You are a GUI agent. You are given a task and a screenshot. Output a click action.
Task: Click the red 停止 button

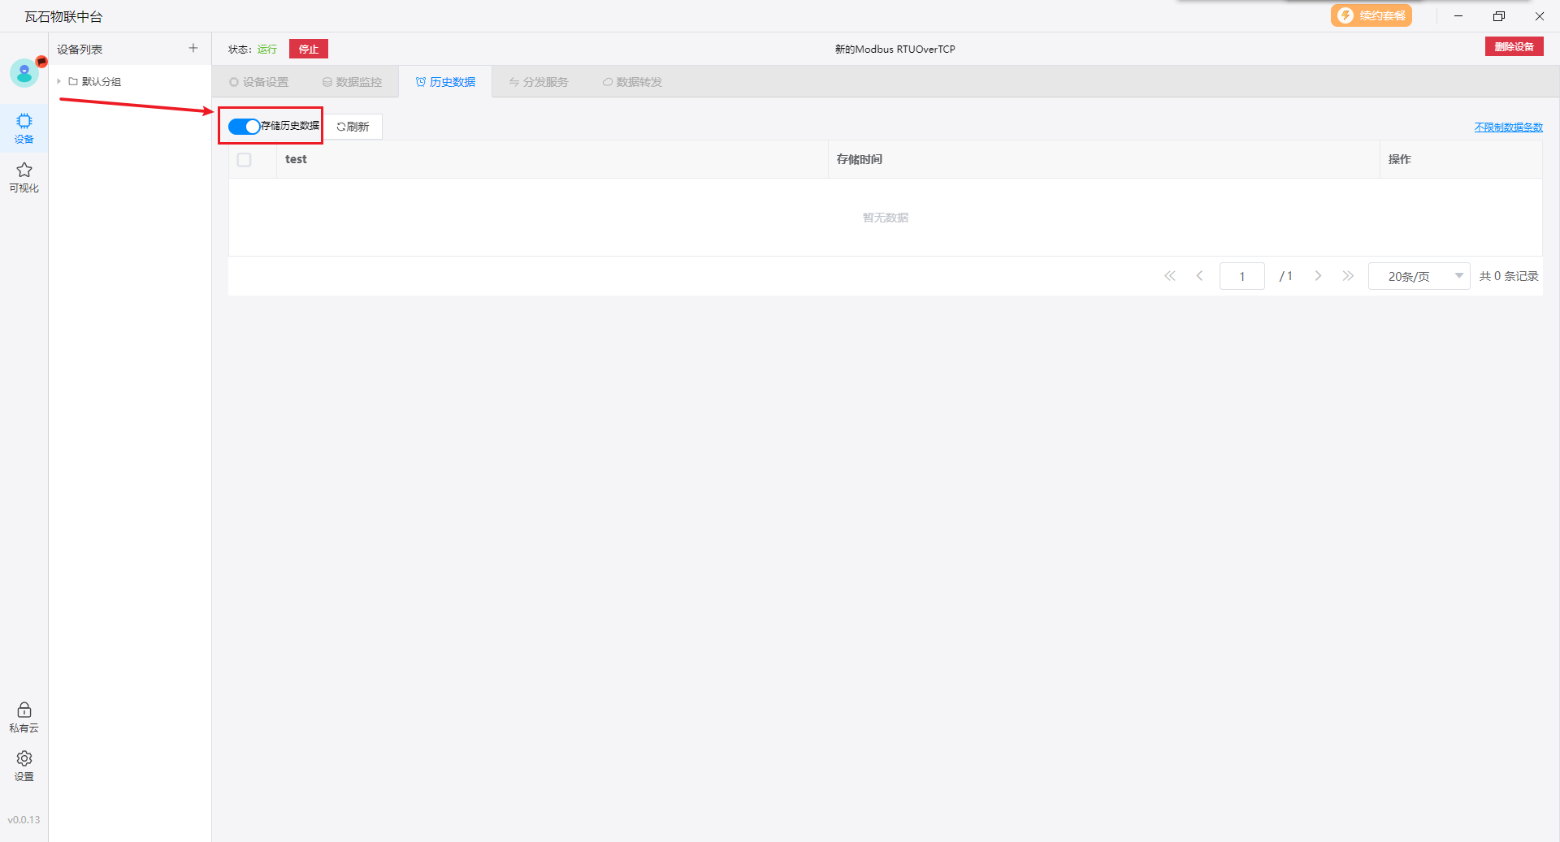[309, 49]
